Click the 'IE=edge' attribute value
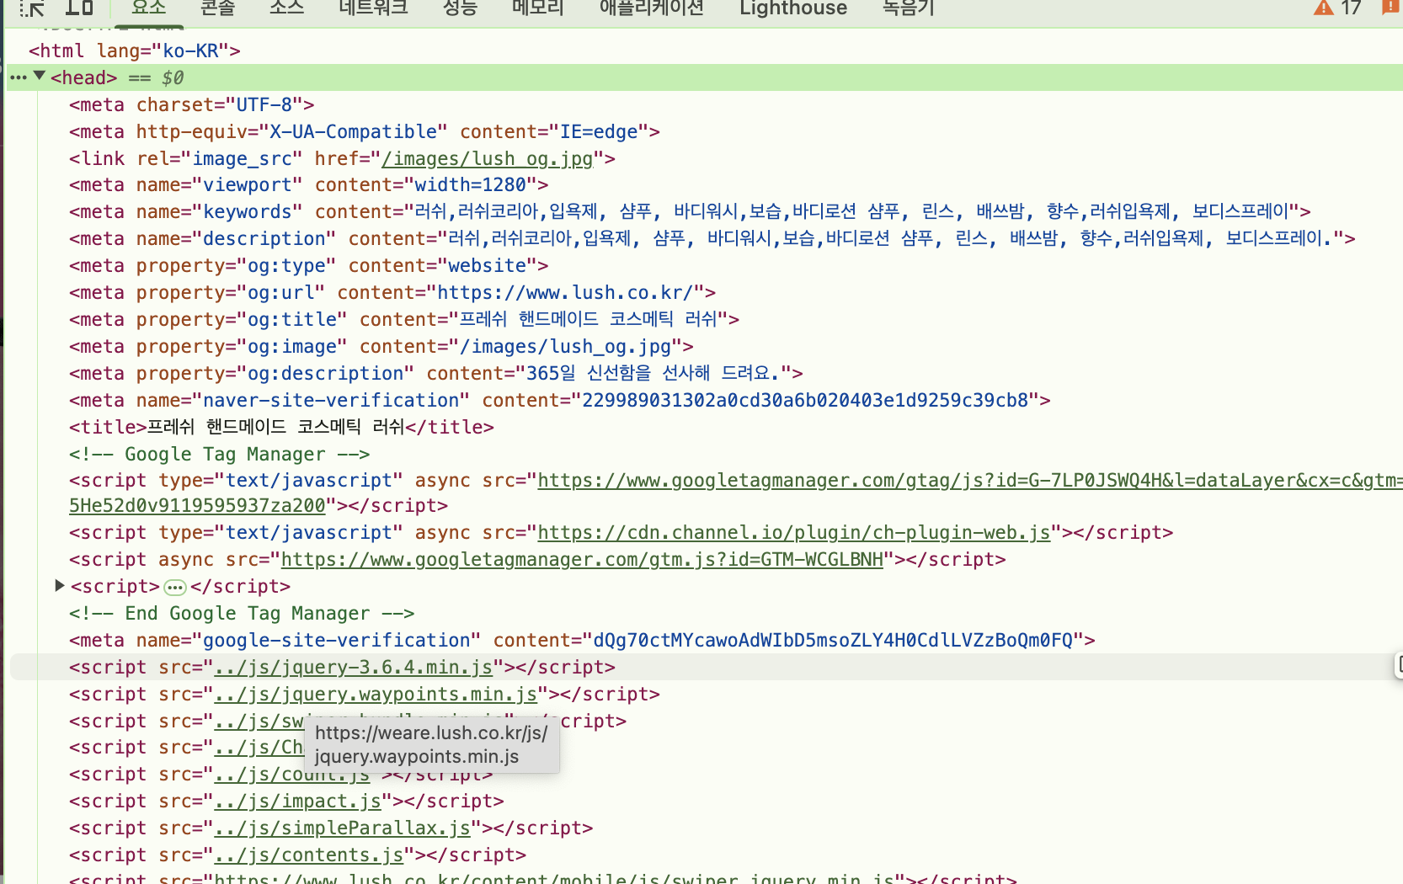Viewport: 1403px width, 884px height. 599,131
